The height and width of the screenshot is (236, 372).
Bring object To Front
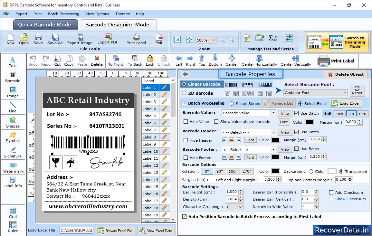pos(116,61)
